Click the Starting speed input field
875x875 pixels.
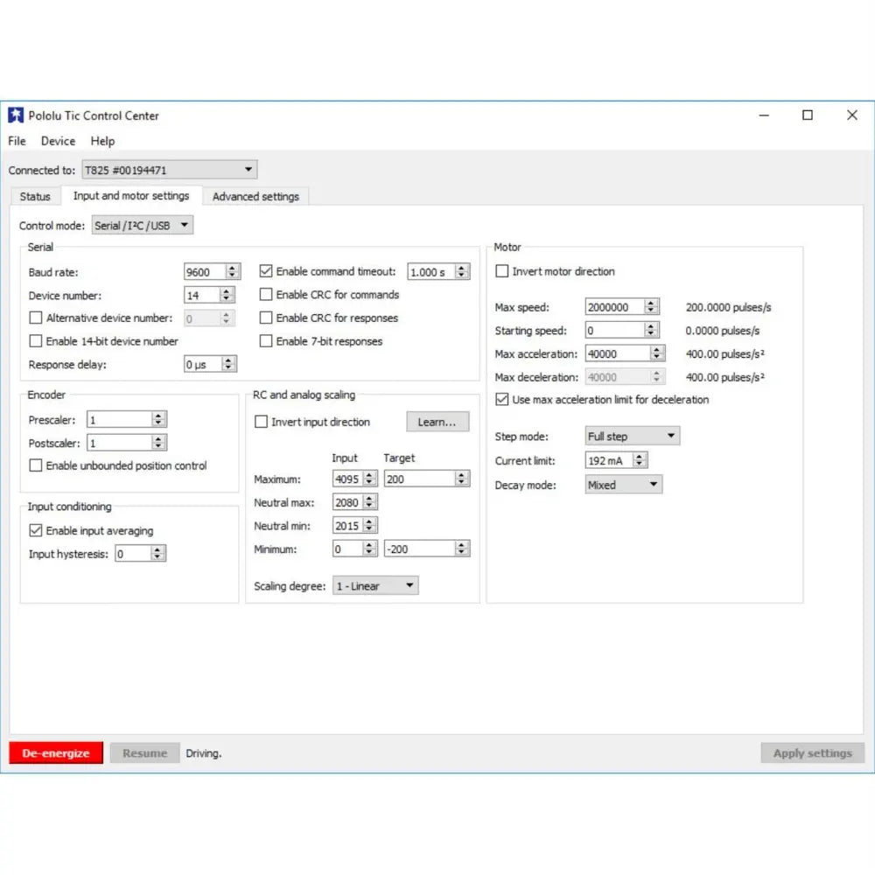(x=614, y=331)
